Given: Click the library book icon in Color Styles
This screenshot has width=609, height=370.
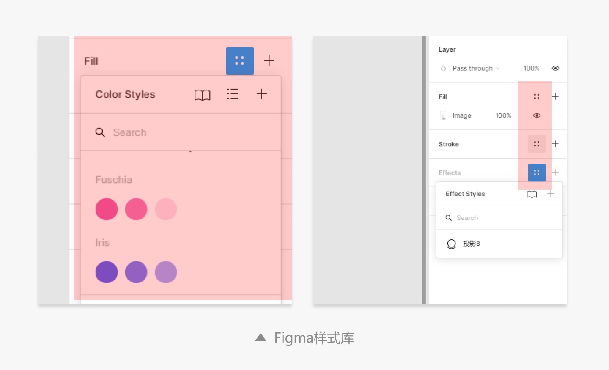Looking at the screenshot, I should click(202, 94).
